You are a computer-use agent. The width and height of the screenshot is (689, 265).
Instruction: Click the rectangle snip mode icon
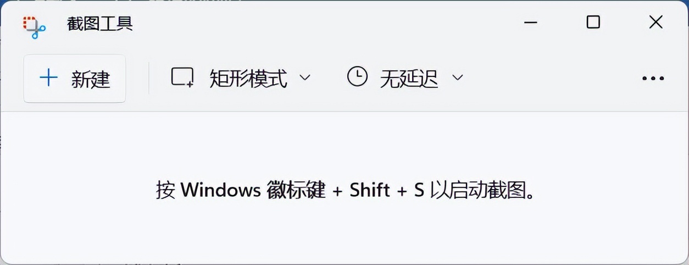[182, 78]
